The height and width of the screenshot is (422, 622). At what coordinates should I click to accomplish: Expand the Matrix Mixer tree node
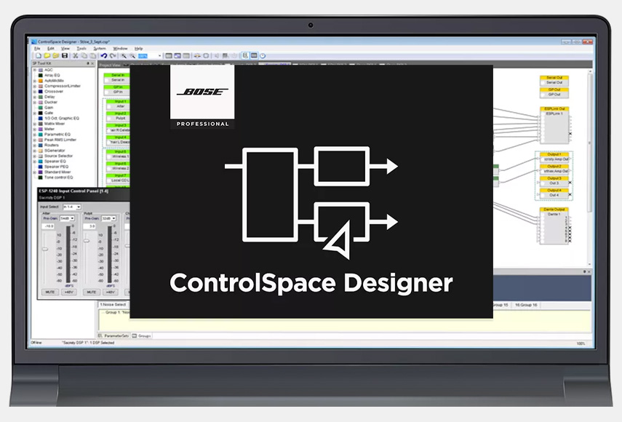[34, 124]
